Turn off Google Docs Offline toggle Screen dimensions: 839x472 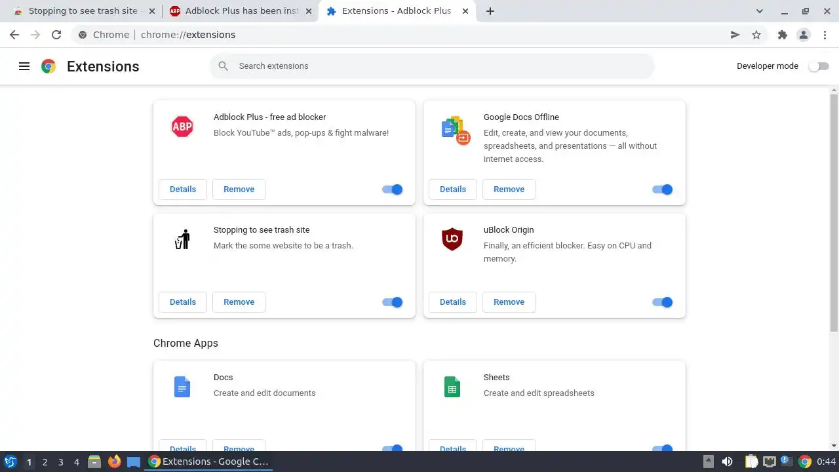663,189
